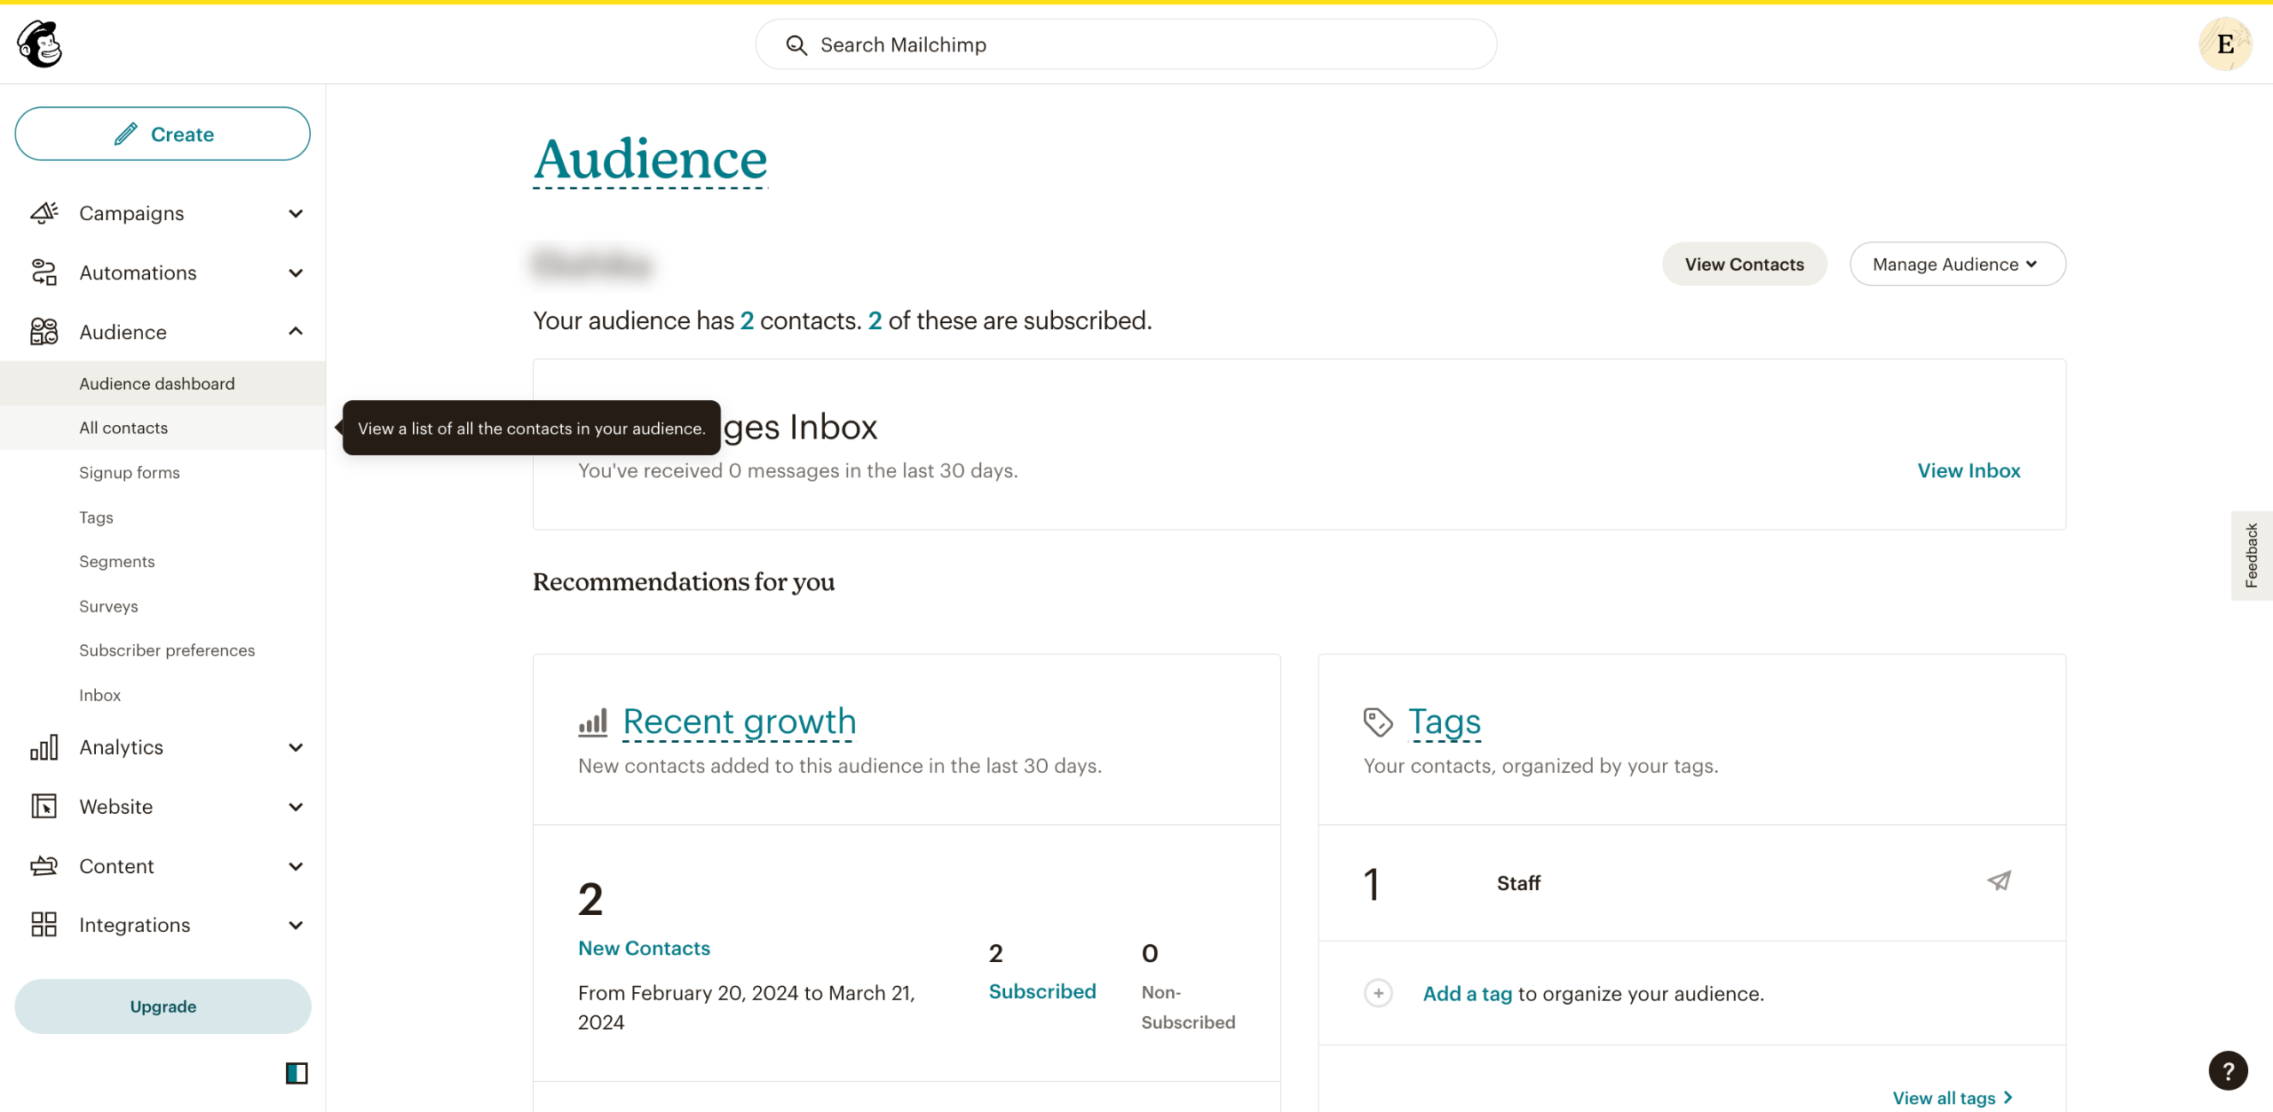Collapse the Audience menu chevron
Screen dimensions: 2273x1112
(296, 331)
